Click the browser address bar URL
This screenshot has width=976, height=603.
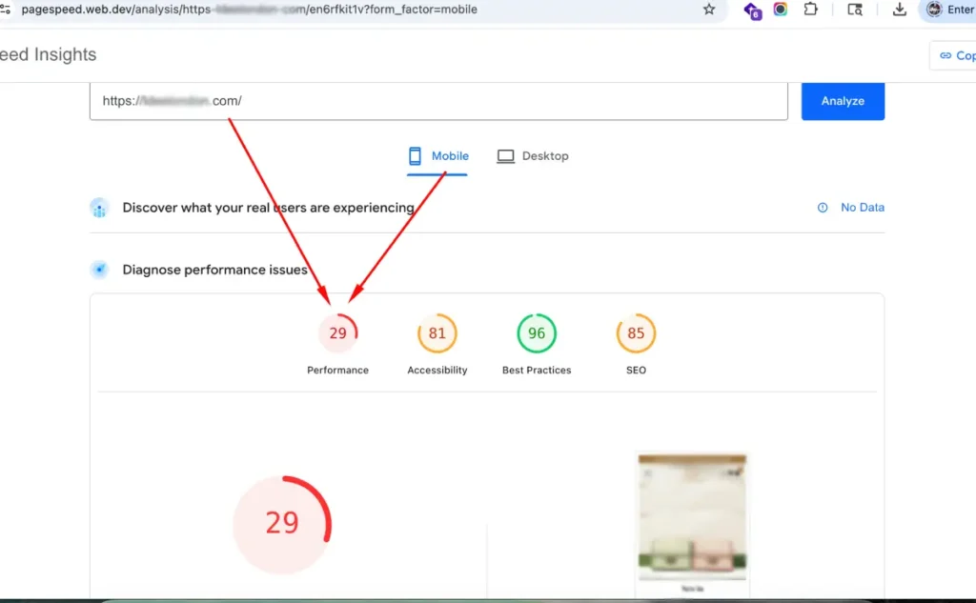[249, 10]
